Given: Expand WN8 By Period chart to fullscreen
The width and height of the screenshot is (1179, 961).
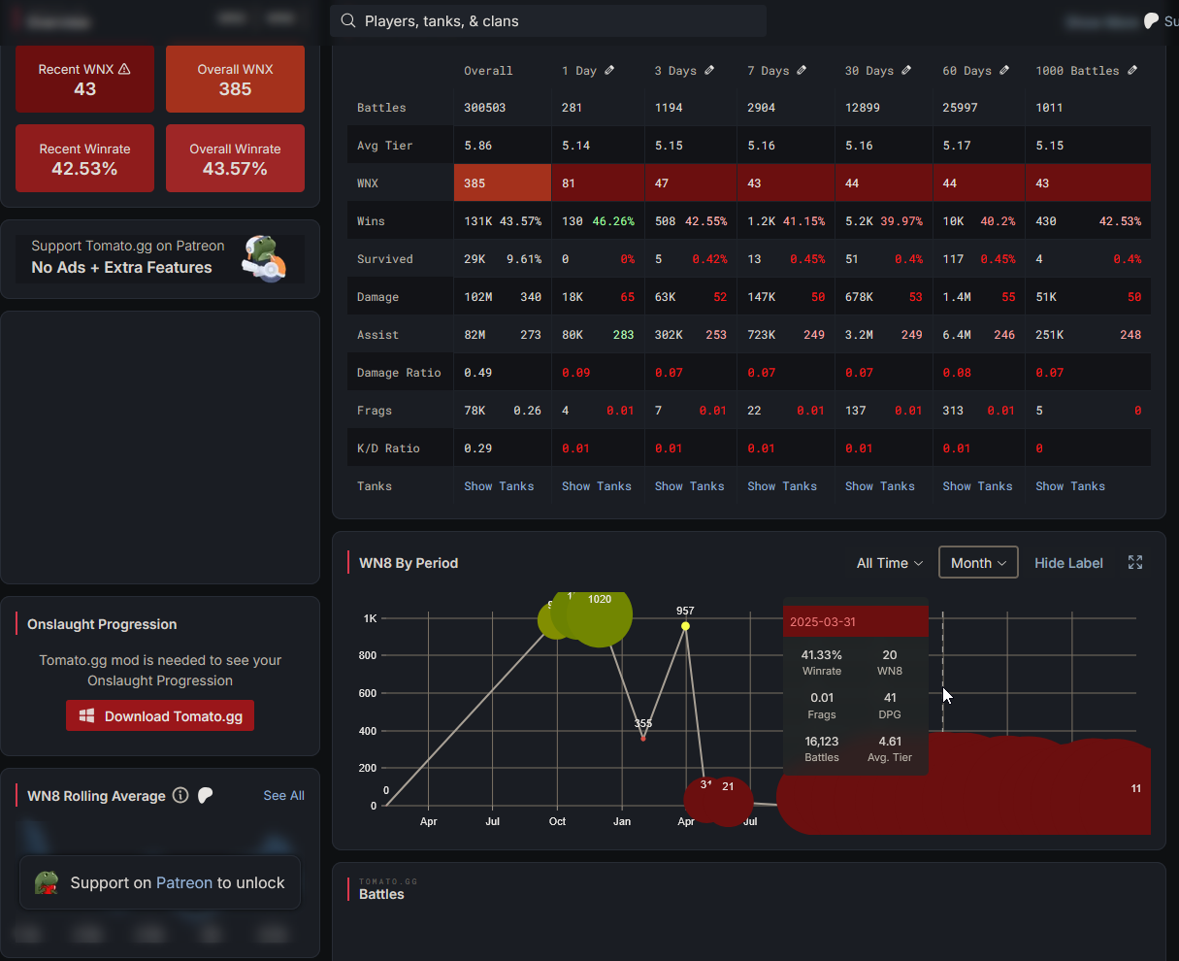Looking at the screenshot, I should click(1135, 563).
